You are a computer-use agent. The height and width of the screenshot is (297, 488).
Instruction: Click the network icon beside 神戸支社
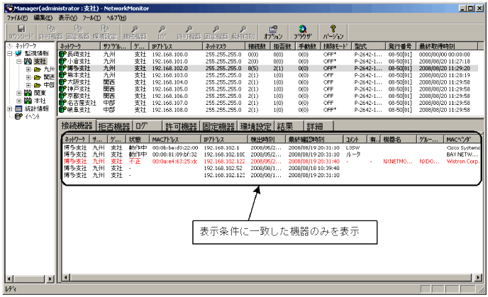(x=62, y=89)
